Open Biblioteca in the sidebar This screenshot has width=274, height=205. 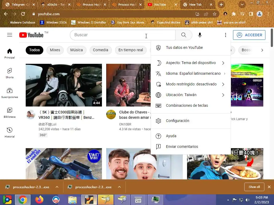tap(10, 113)
